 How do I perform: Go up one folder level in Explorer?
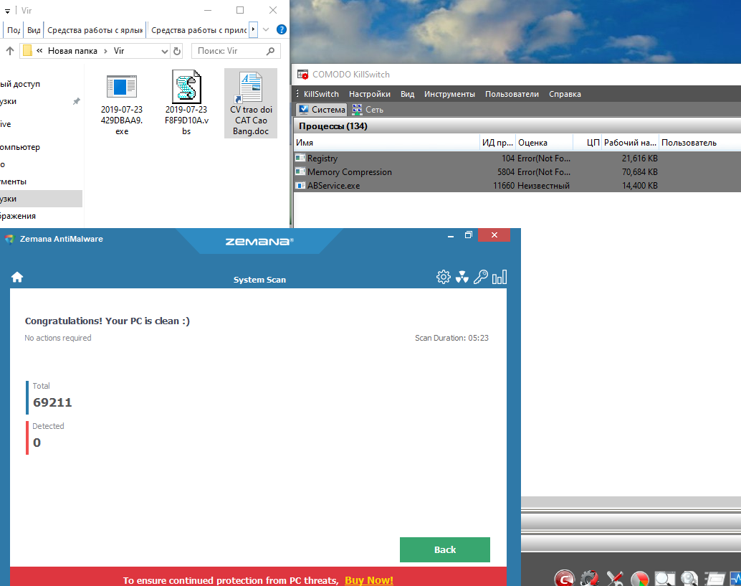point(9,51)
